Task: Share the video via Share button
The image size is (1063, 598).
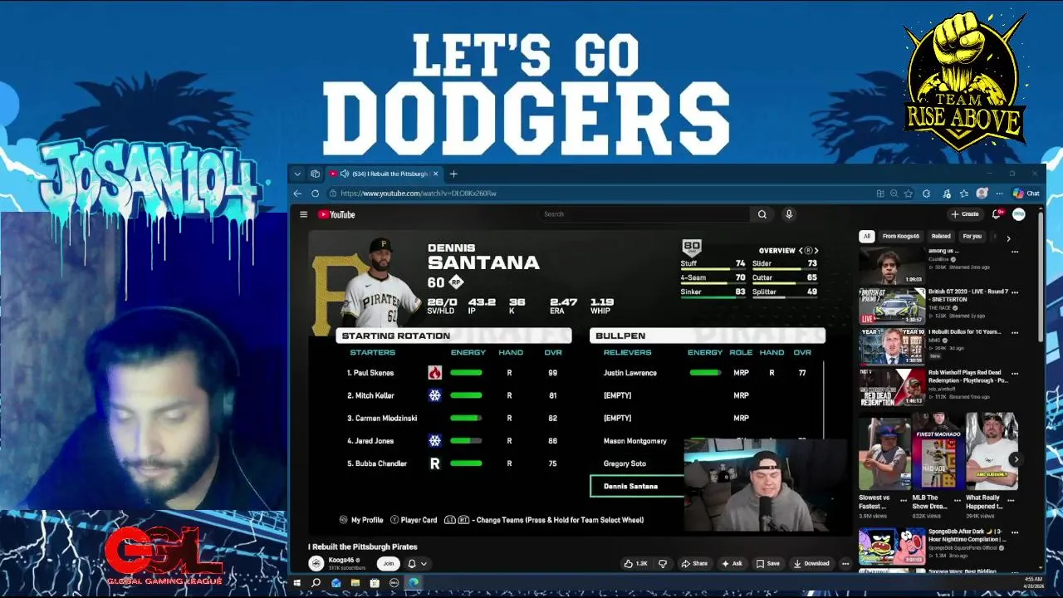Action: (x=694, y=563)
